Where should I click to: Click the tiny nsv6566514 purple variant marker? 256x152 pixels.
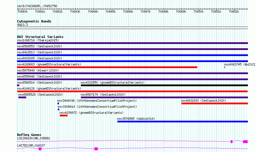pyautogui.click(x=18, y=85)
